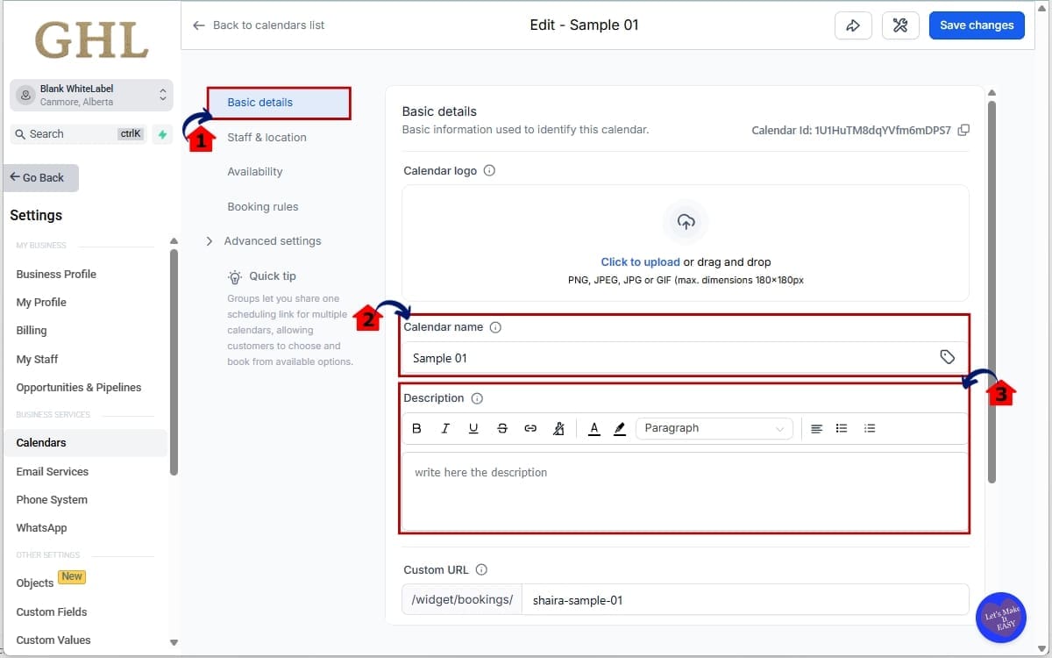Insert a link using the link icon
Image resolution: width=1052 pixels, height=658 pixels.
coord(530,428)
